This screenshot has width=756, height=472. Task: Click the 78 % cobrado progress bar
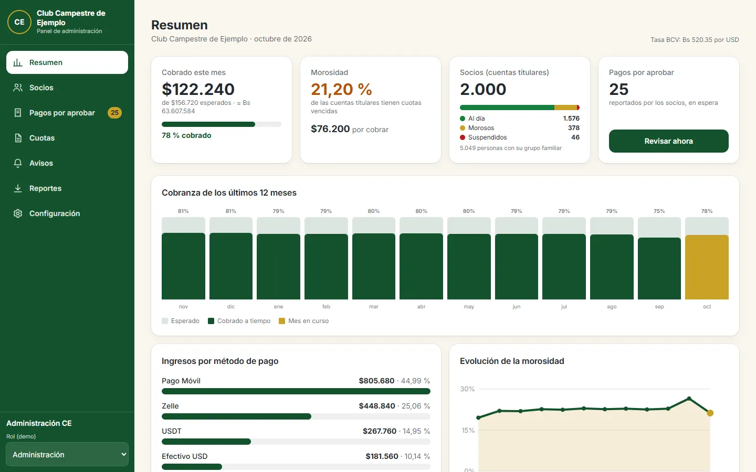pyautogui.click(x=222, y=124)
